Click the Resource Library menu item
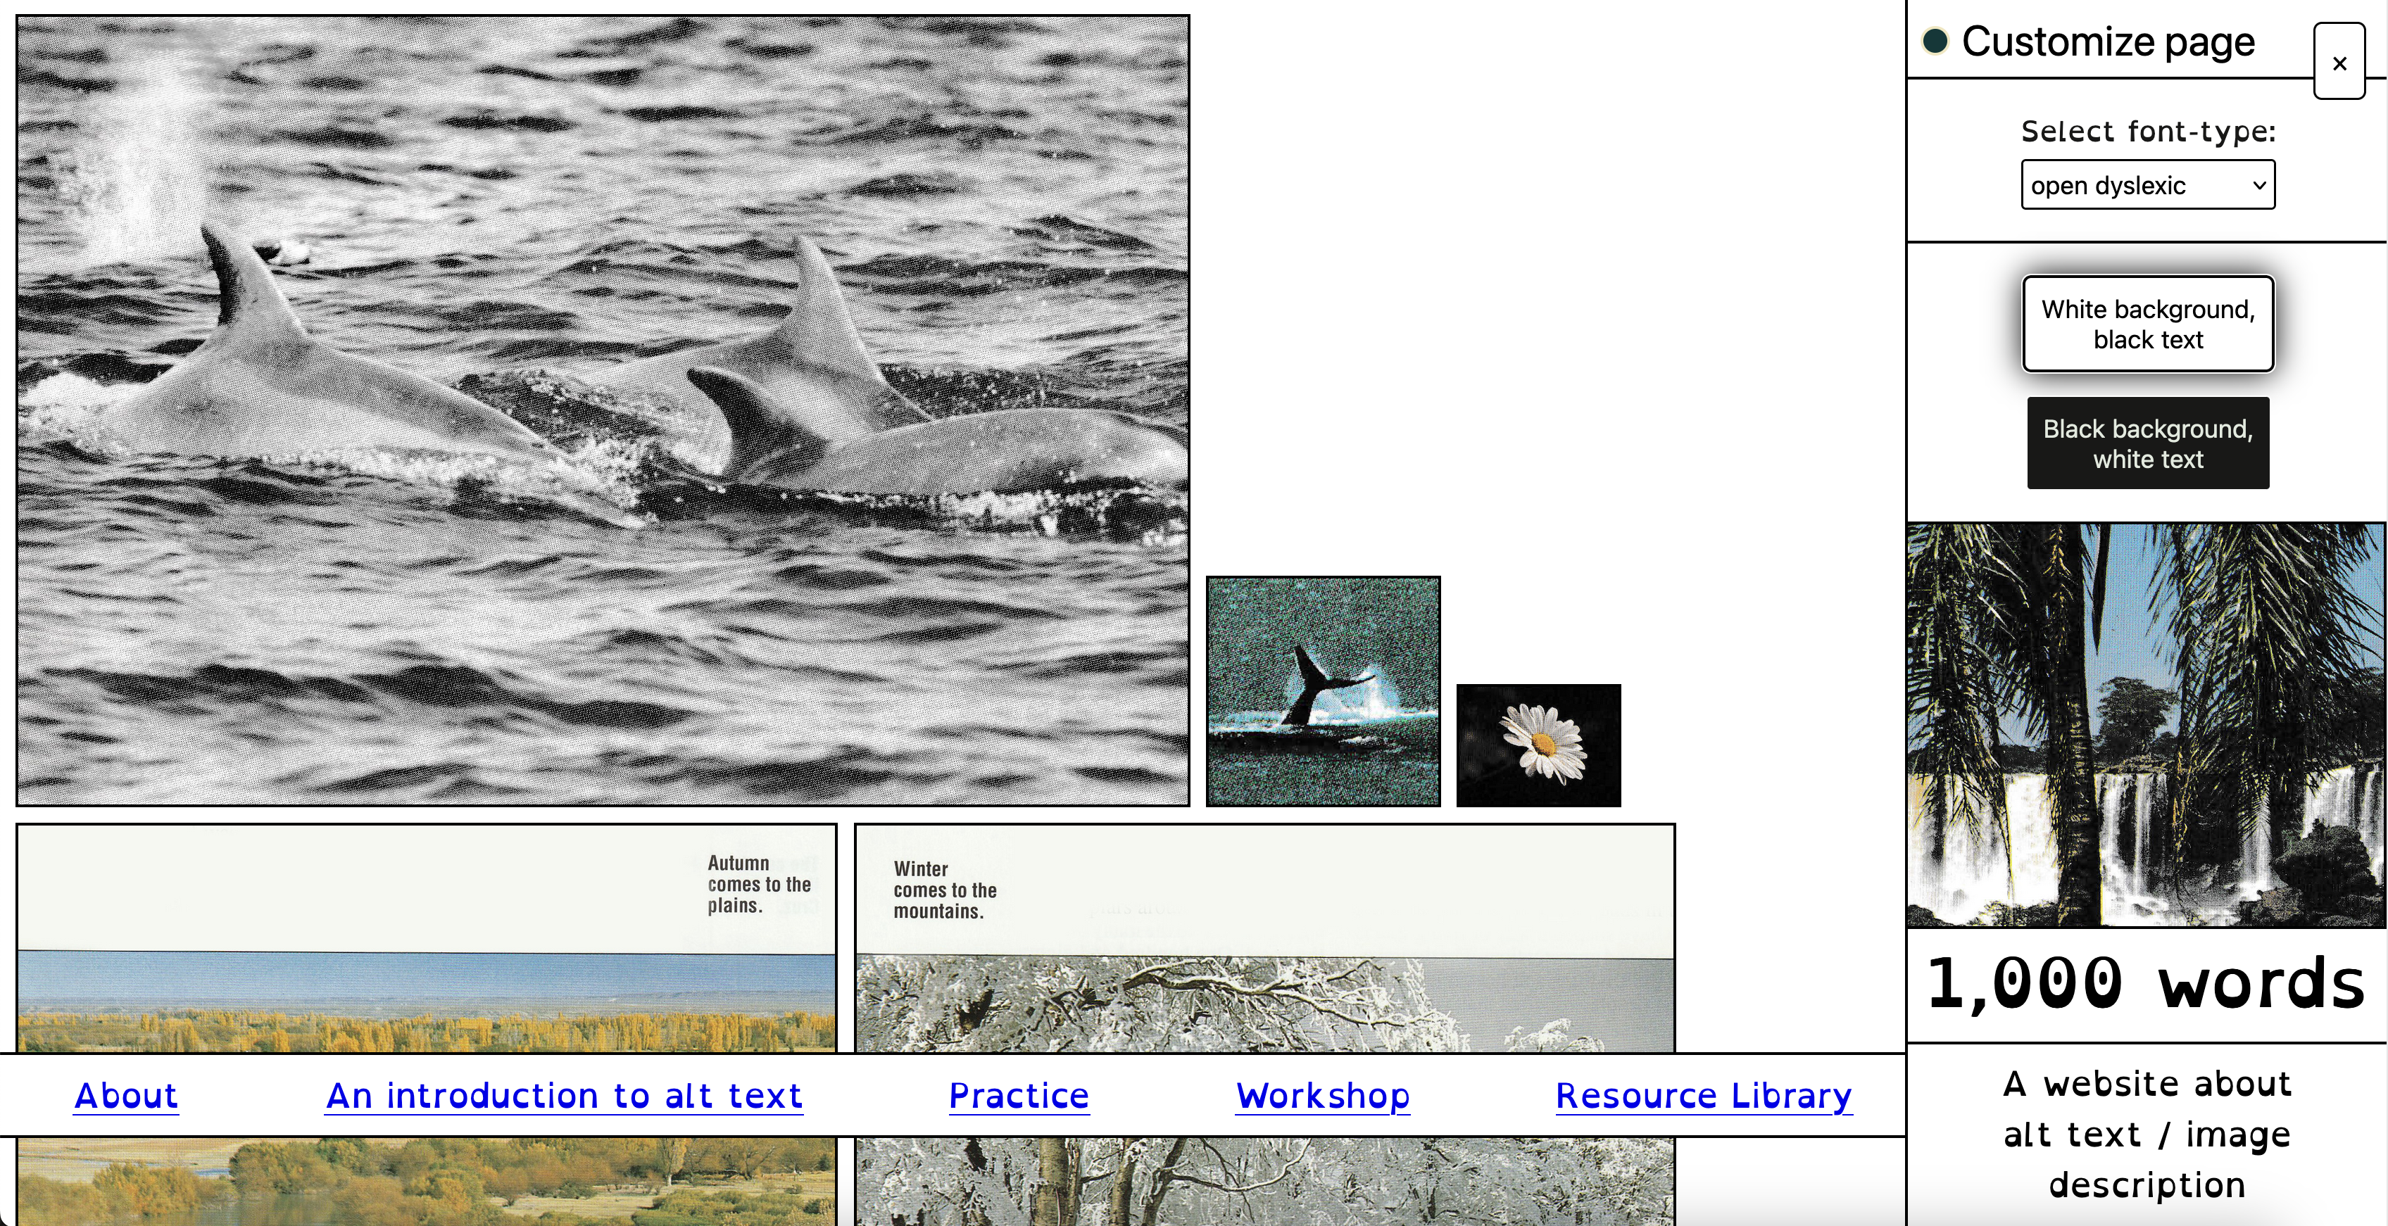Image resolution: width=2388 pixels, height=1226 pixels. (1704, 1094)
